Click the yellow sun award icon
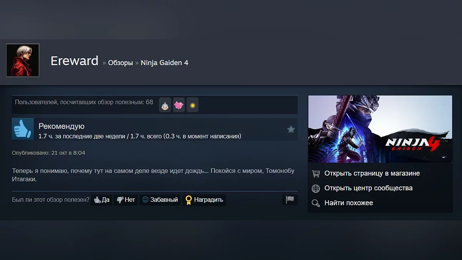 pos(192,105)
